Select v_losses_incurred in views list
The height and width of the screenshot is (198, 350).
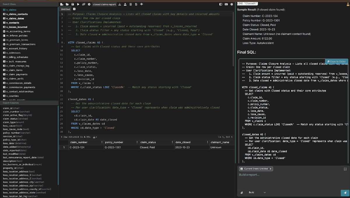click(16, 27)
